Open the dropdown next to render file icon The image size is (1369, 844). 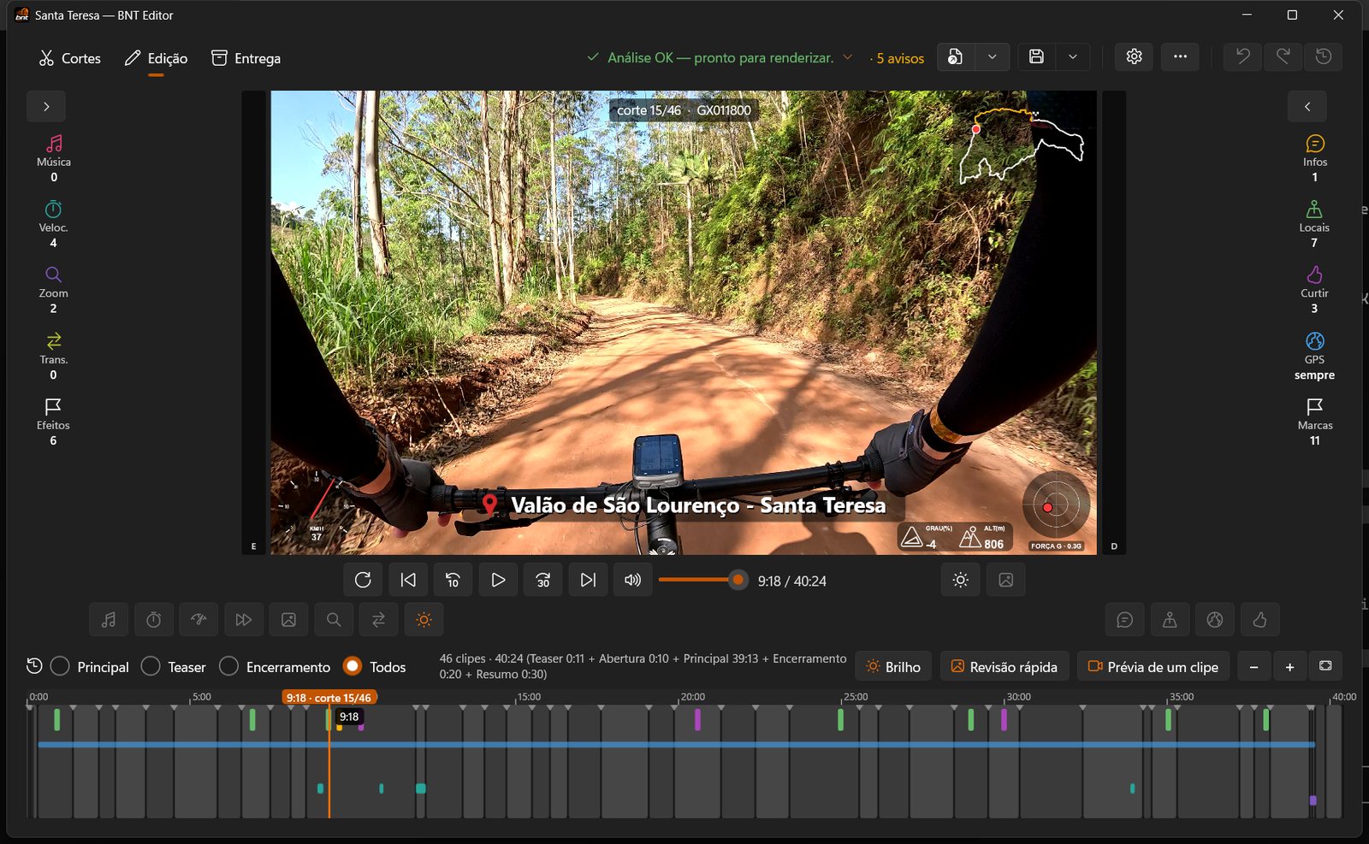(993, 56)
